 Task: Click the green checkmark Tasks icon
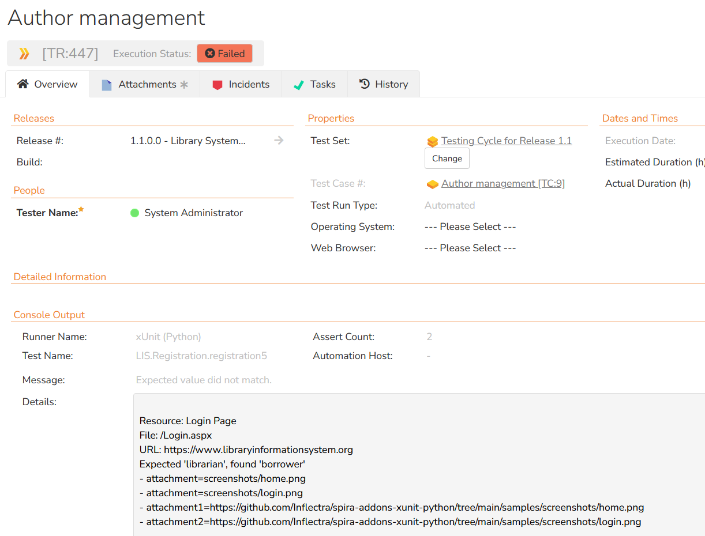298,85
